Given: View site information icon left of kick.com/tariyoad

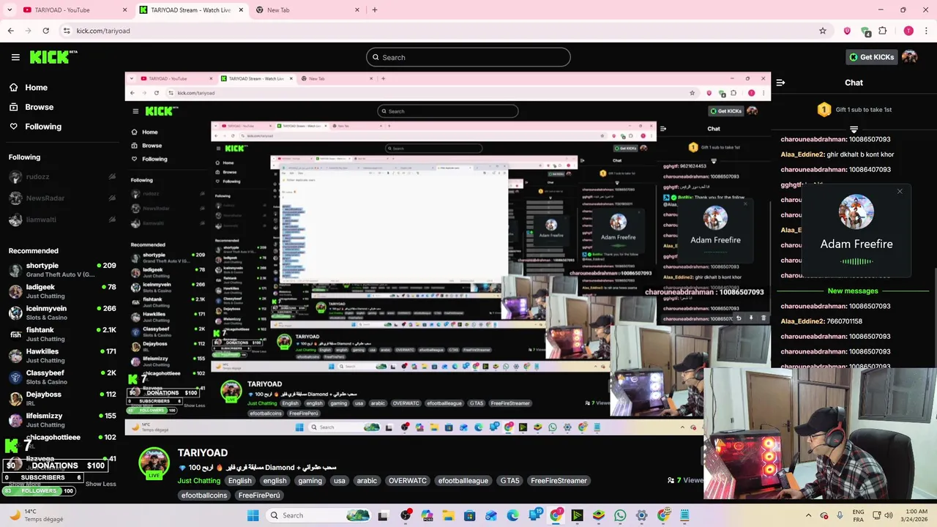Looking at the screenshot, I should click(x=67, y=31).
